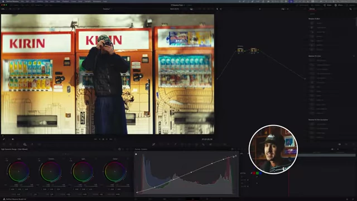Screen dimensions: 357x201
Task: Jump to next clip in viewer transport
Action: tap(110, 139)
